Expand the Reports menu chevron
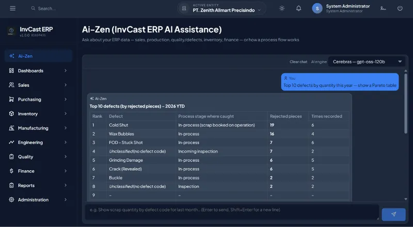Viewport: 413px width, 227px height. [x=66, y=185]
